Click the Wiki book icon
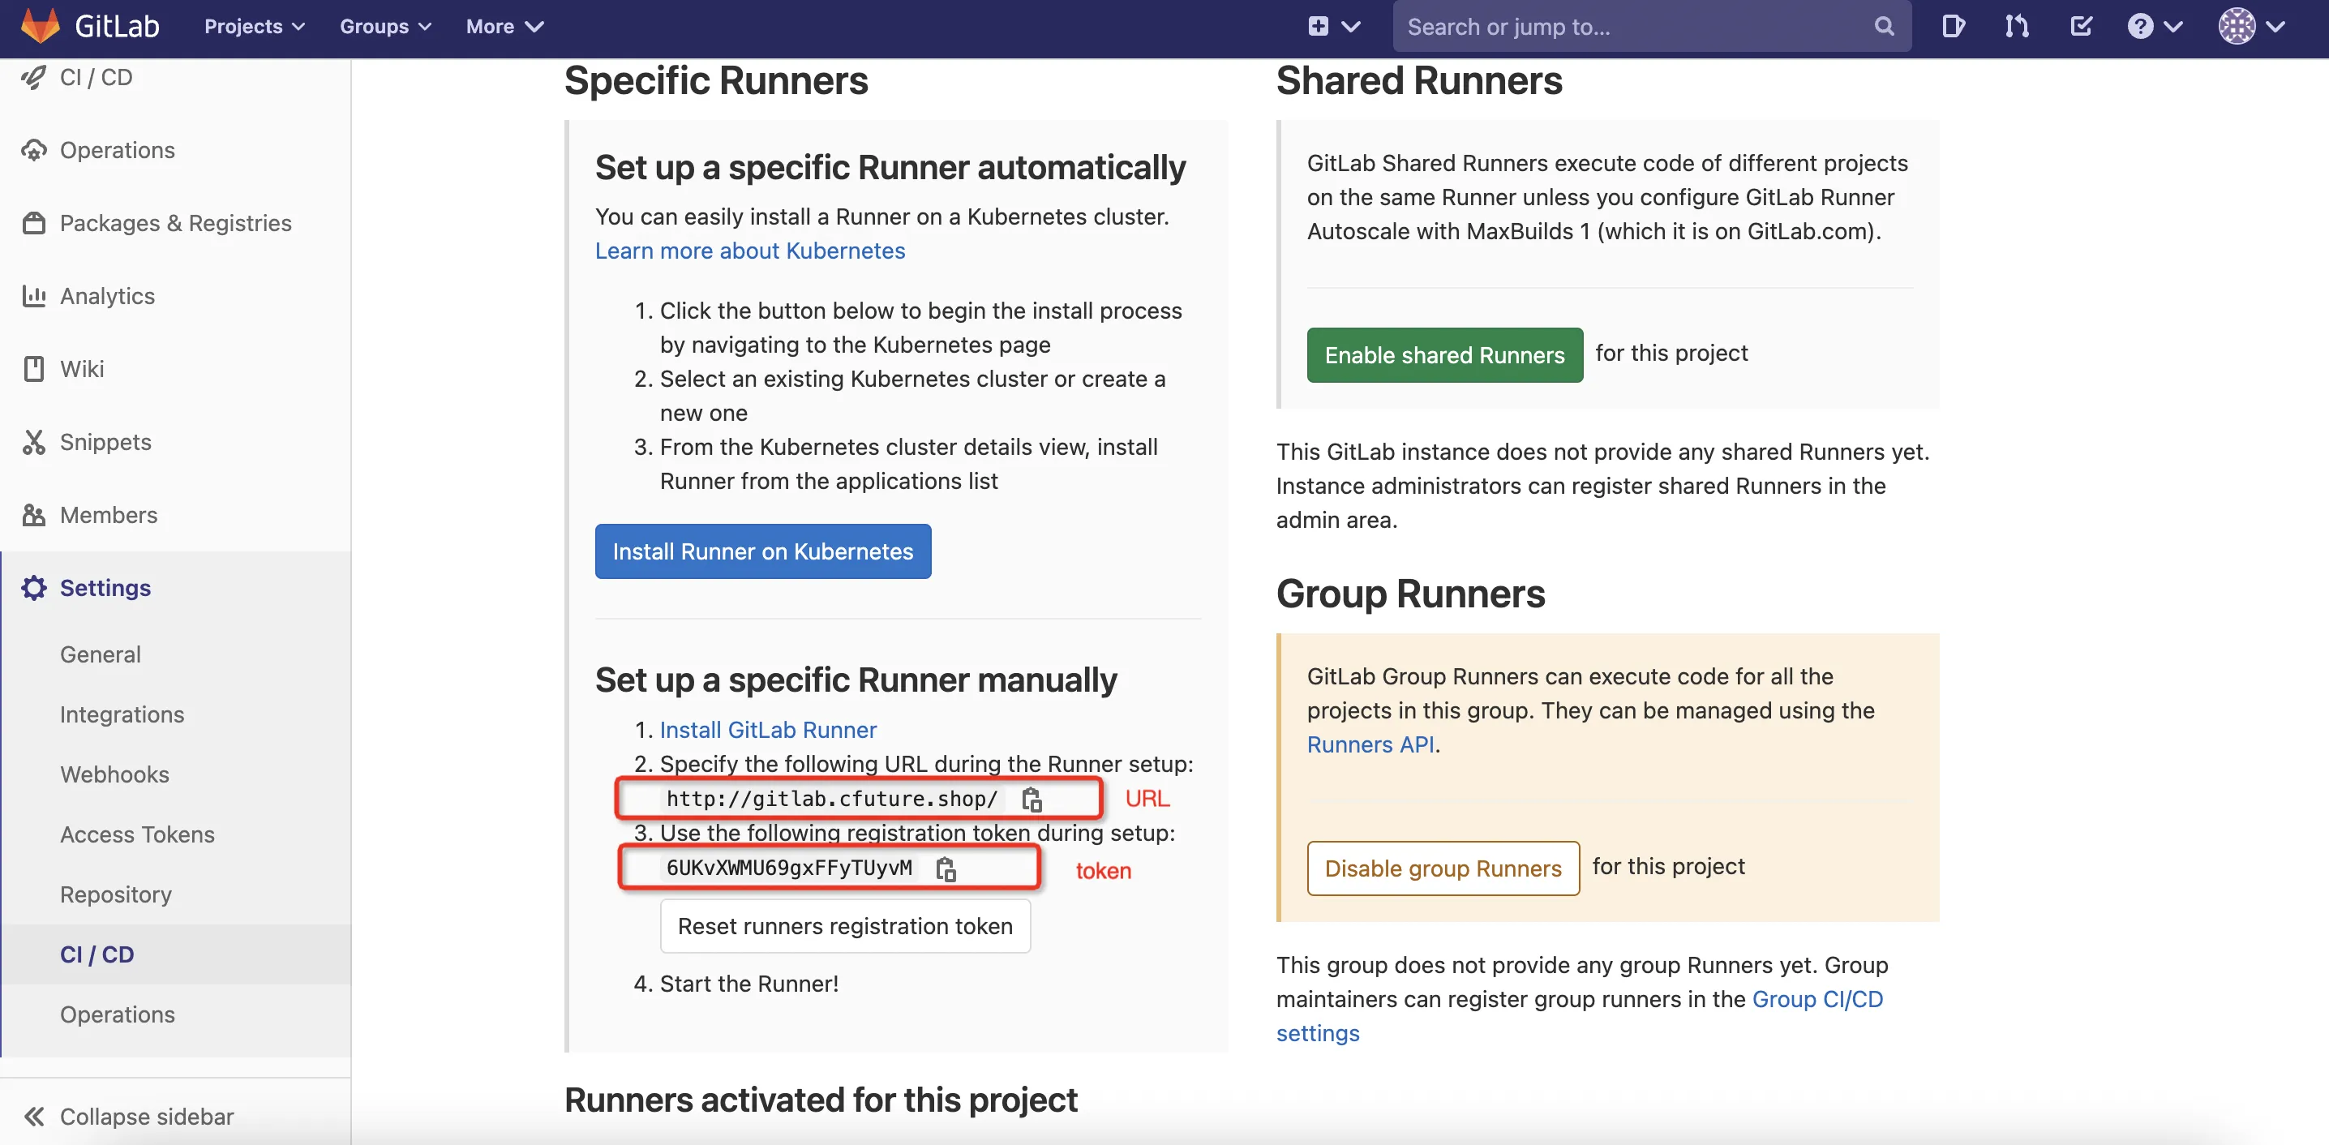 coord(33,369)
